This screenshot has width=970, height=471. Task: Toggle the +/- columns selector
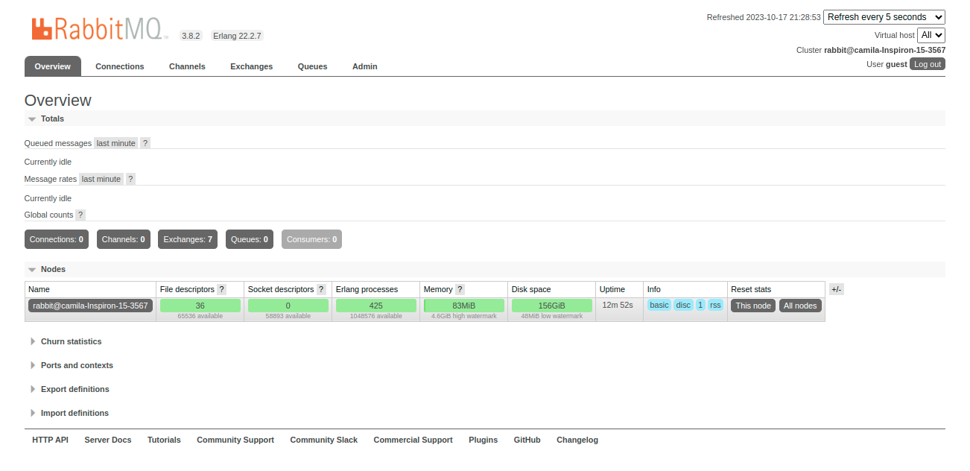pyautogui.click(x=836, y=289)
